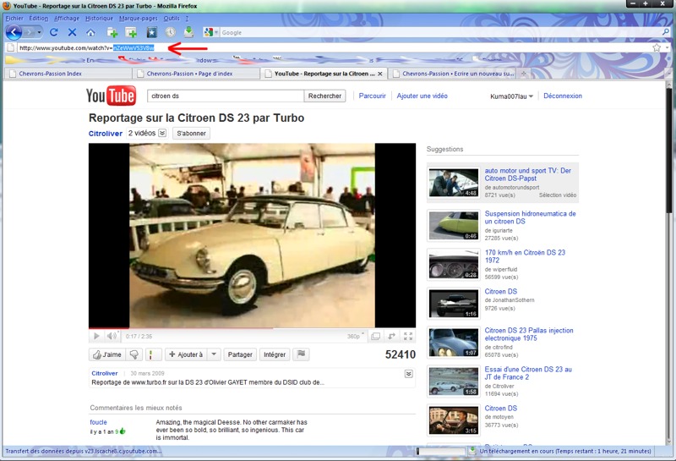Open the Kuma007lau account dropdown
This screenshot has height=461, width=676.
click(512, 96)
